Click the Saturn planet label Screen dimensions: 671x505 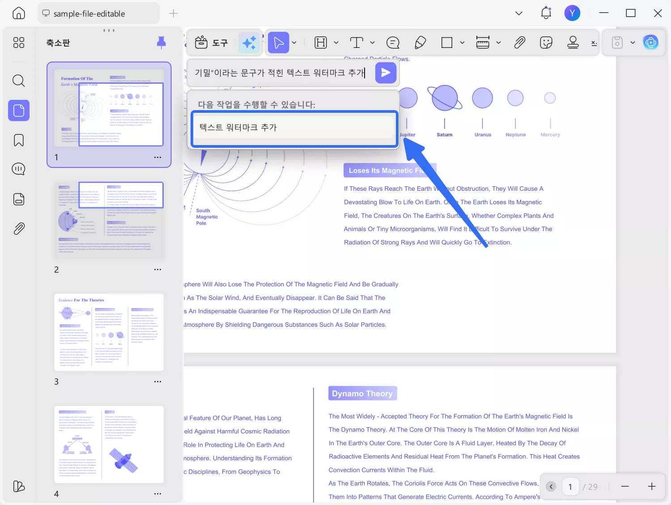point(445,135)
